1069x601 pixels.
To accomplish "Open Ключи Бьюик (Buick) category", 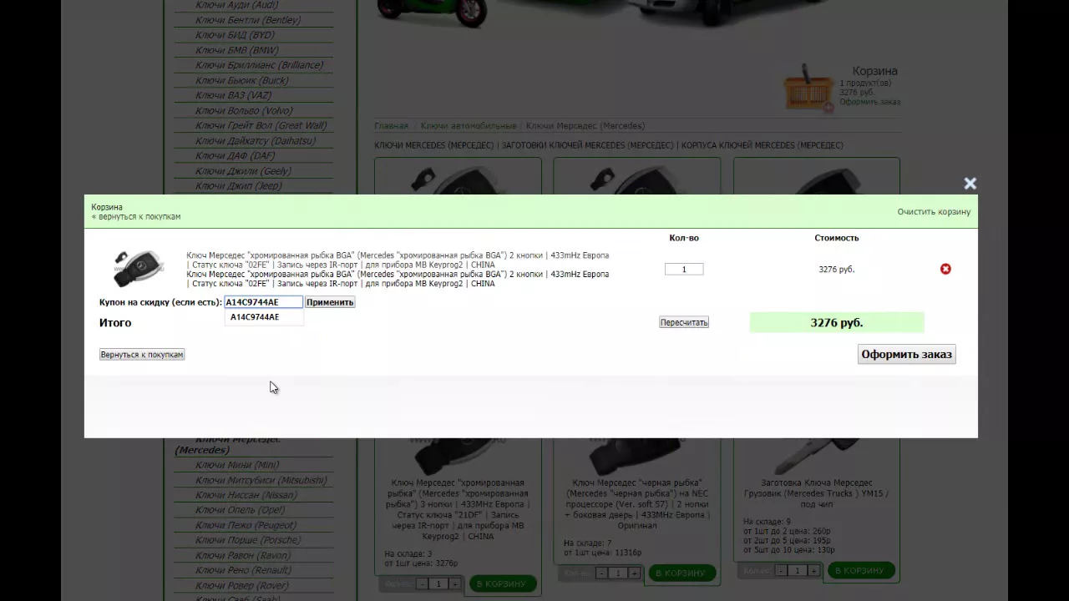I will [x=242, y=80].
